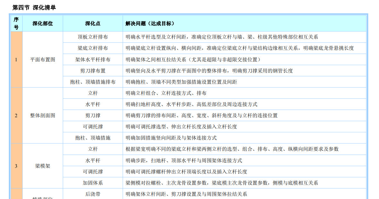Click the orange cell for row number 1
Viewport: 379px width, 199px height.
(16, 59)
